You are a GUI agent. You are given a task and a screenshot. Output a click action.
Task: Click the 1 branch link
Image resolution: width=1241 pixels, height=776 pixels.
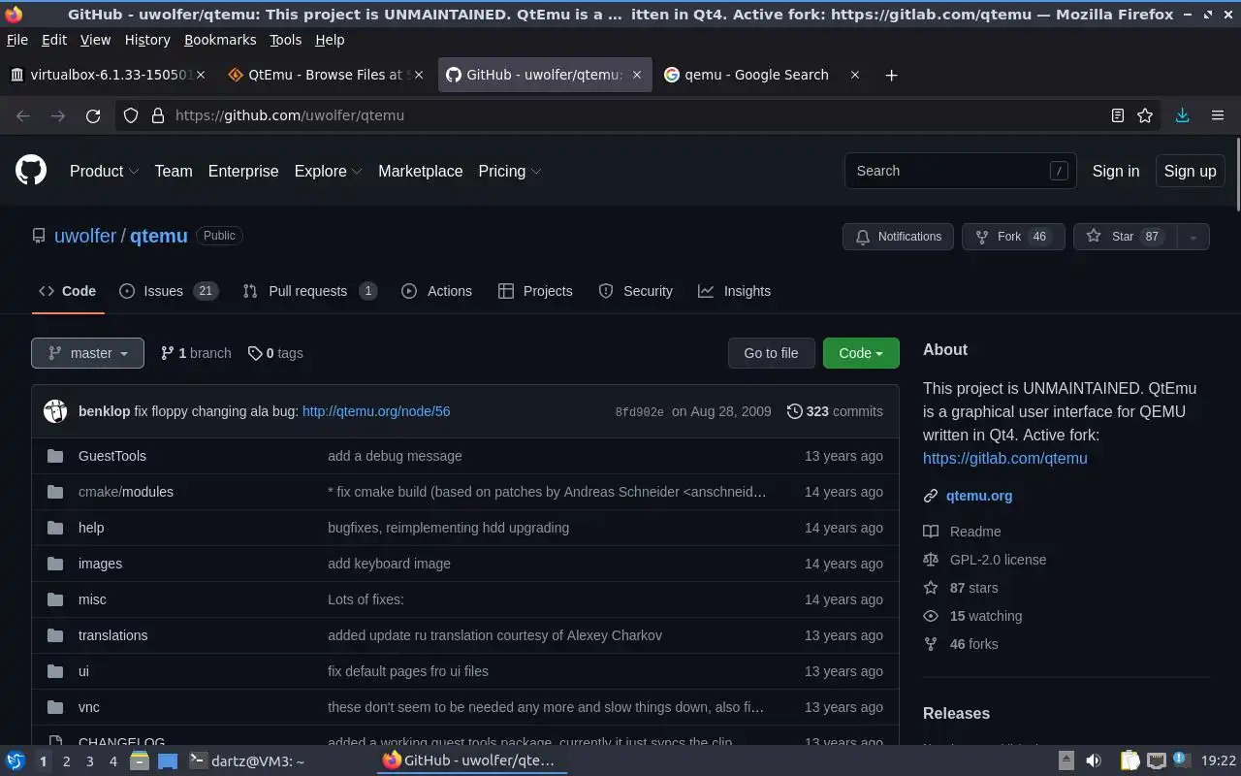click(x=196, y=353)
